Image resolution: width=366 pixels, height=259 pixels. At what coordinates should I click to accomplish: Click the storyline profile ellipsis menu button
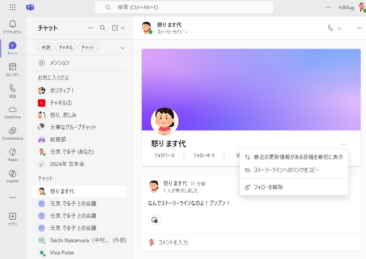pos(344,144)
